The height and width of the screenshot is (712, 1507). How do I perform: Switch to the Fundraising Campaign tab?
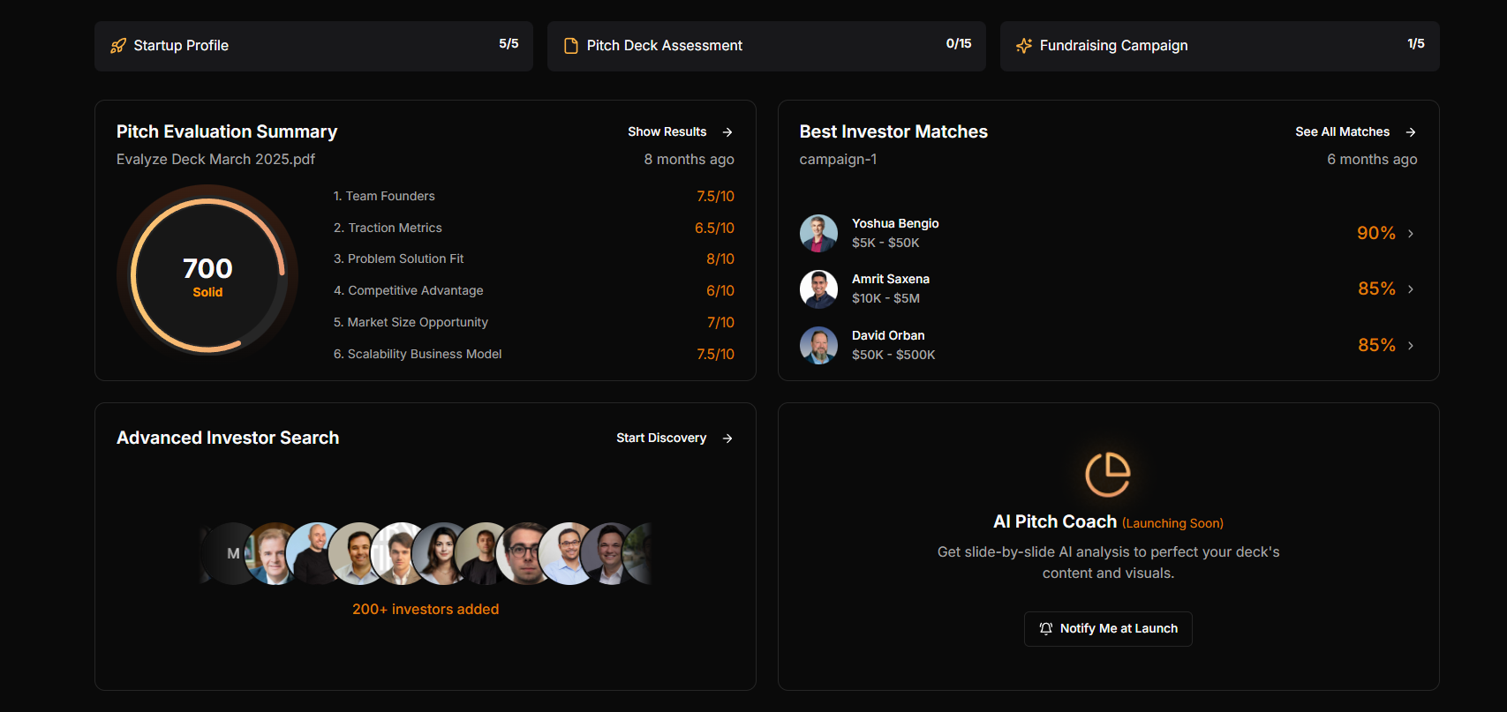tap(1219, 46)
